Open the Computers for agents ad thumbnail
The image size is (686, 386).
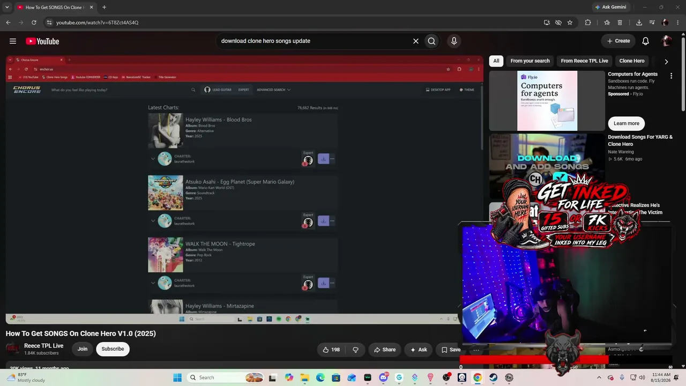[547, 101]
